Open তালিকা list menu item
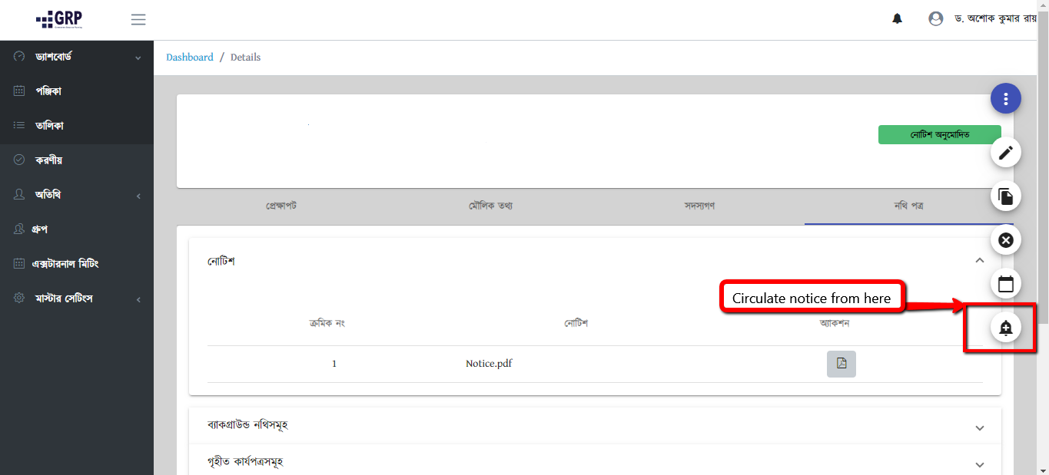This screenshot has width=1049, height=475. pos(77,126)
